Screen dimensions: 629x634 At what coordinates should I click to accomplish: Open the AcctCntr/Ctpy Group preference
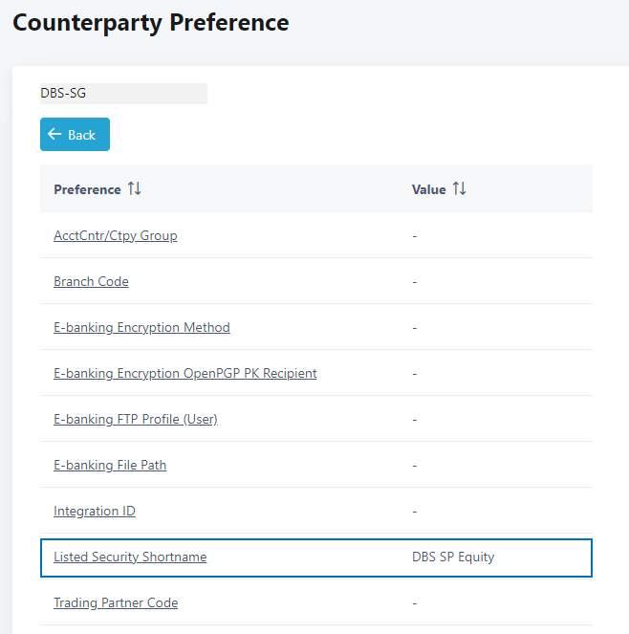point(115,235)
